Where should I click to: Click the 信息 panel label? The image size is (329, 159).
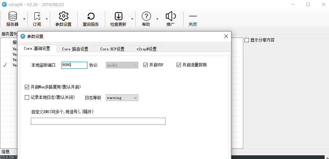pos(5,152)
